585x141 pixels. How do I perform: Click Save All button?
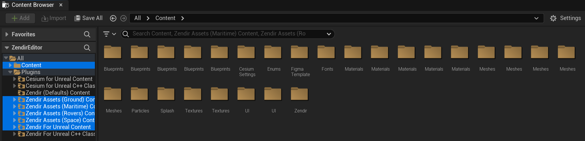[x=89, y=18]
